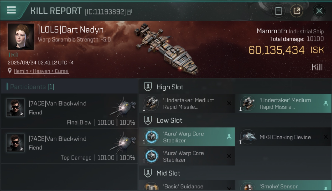Image resolution: width=332 pixels, height=191 pixels.
Task: Collapse the Low Slot section header
Action: (x=235, y=120)
